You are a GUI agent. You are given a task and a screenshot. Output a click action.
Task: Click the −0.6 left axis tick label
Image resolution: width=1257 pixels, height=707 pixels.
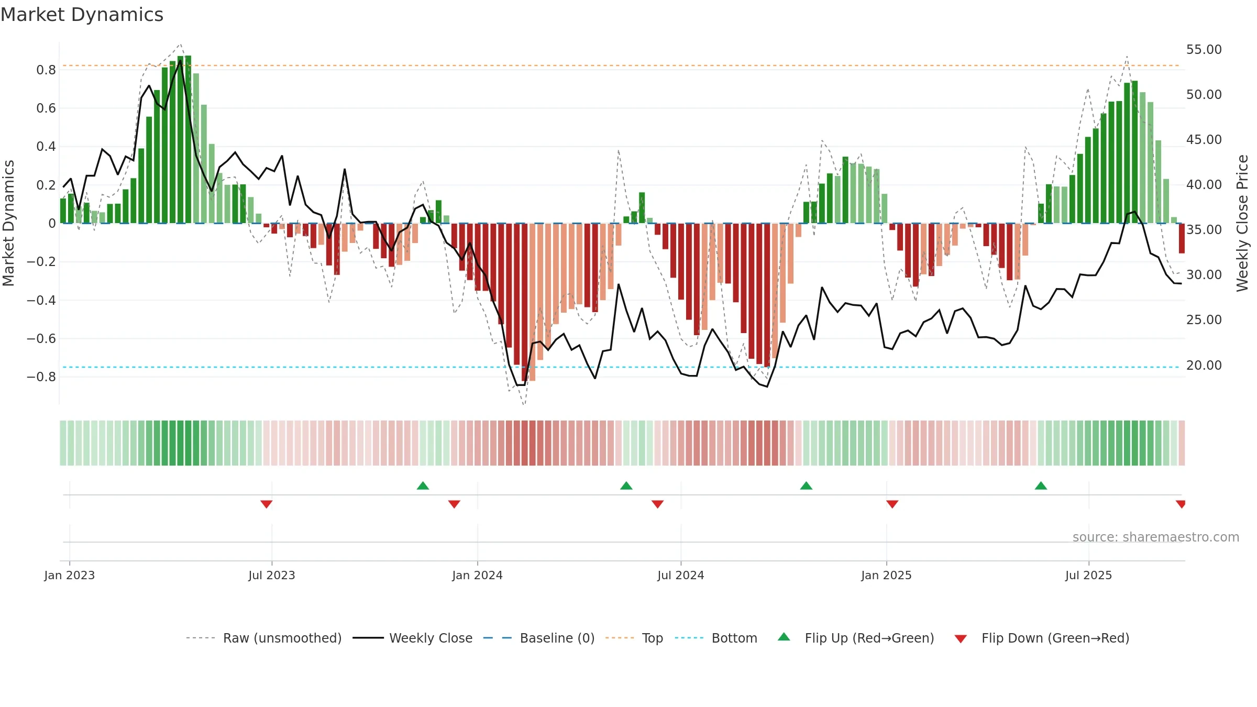click(41, 338)
